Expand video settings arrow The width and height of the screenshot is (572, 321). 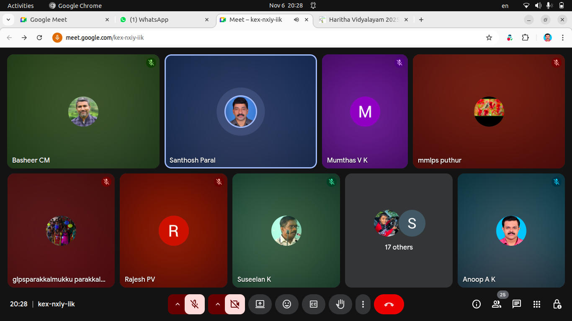pyautogui.click(x=217, y=304)
